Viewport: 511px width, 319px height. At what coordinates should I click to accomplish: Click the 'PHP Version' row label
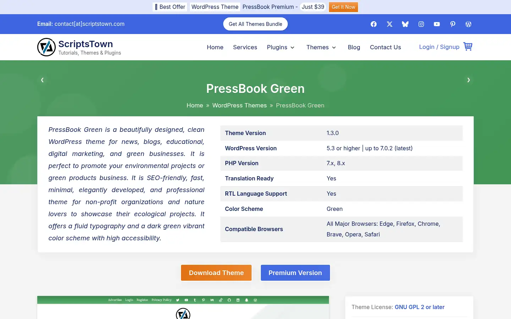[x=242, y=163]
